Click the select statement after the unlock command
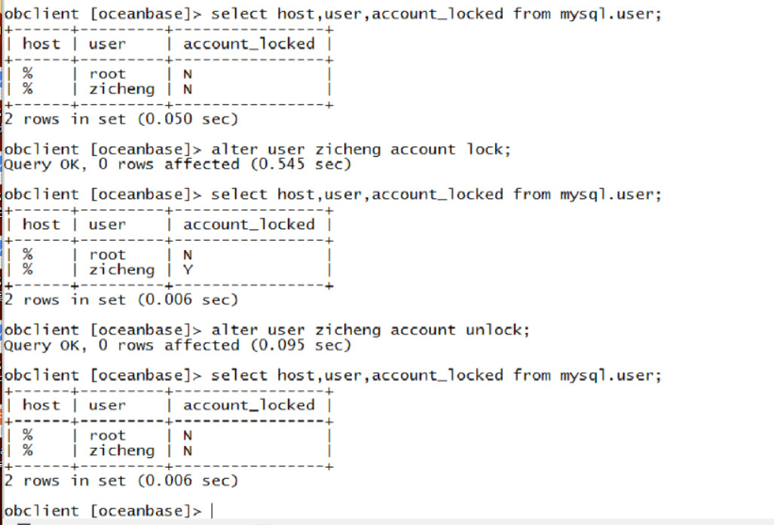774x525 pixels. click(x=436, y=375)
